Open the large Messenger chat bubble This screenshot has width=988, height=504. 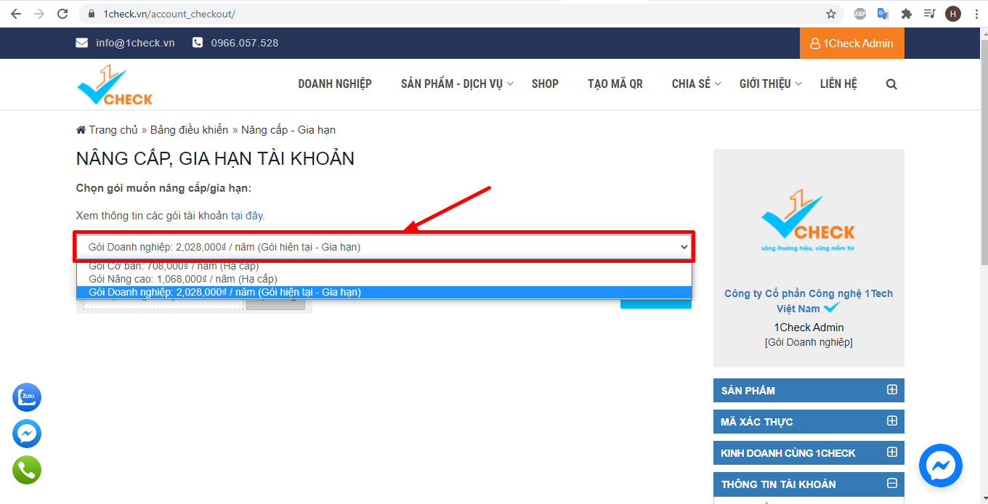point(941,466)
